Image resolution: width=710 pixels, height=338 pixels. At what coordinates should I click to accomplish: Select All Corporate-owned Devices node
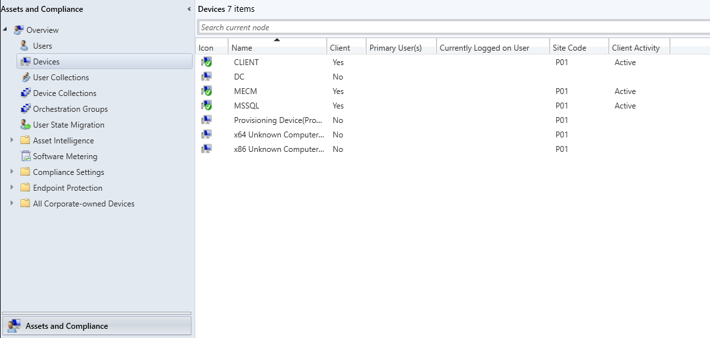pyautogui.click(x=83, y=204)
